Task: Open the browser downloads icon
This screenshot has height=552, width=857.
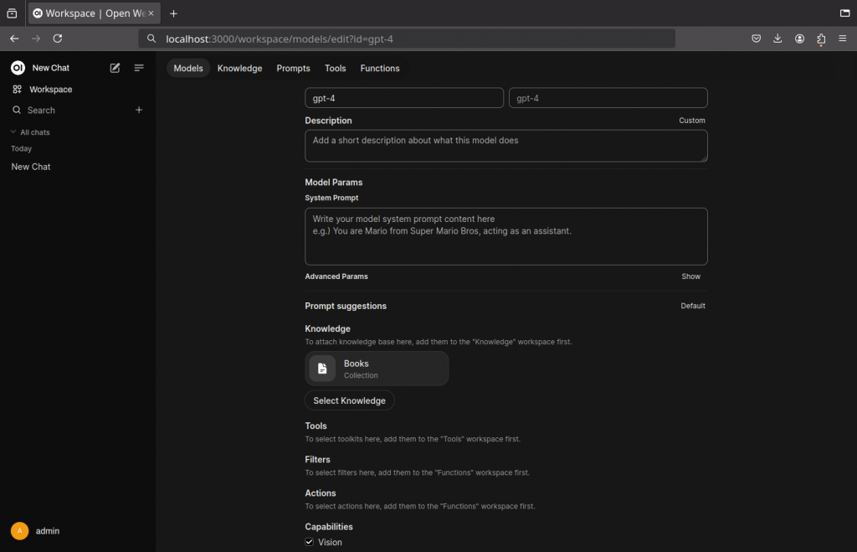Action: pyautogui.click(x=777, y=39)
